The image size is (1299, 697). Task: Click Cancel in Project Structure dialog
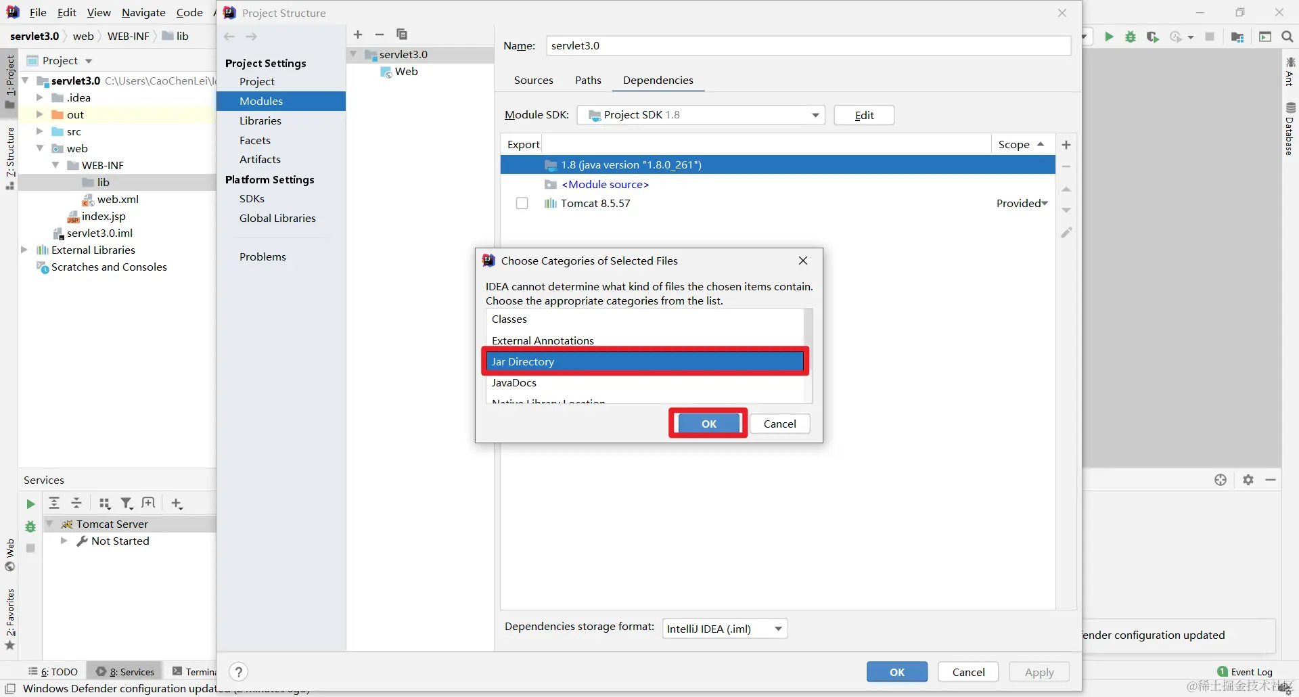(968, 672)
